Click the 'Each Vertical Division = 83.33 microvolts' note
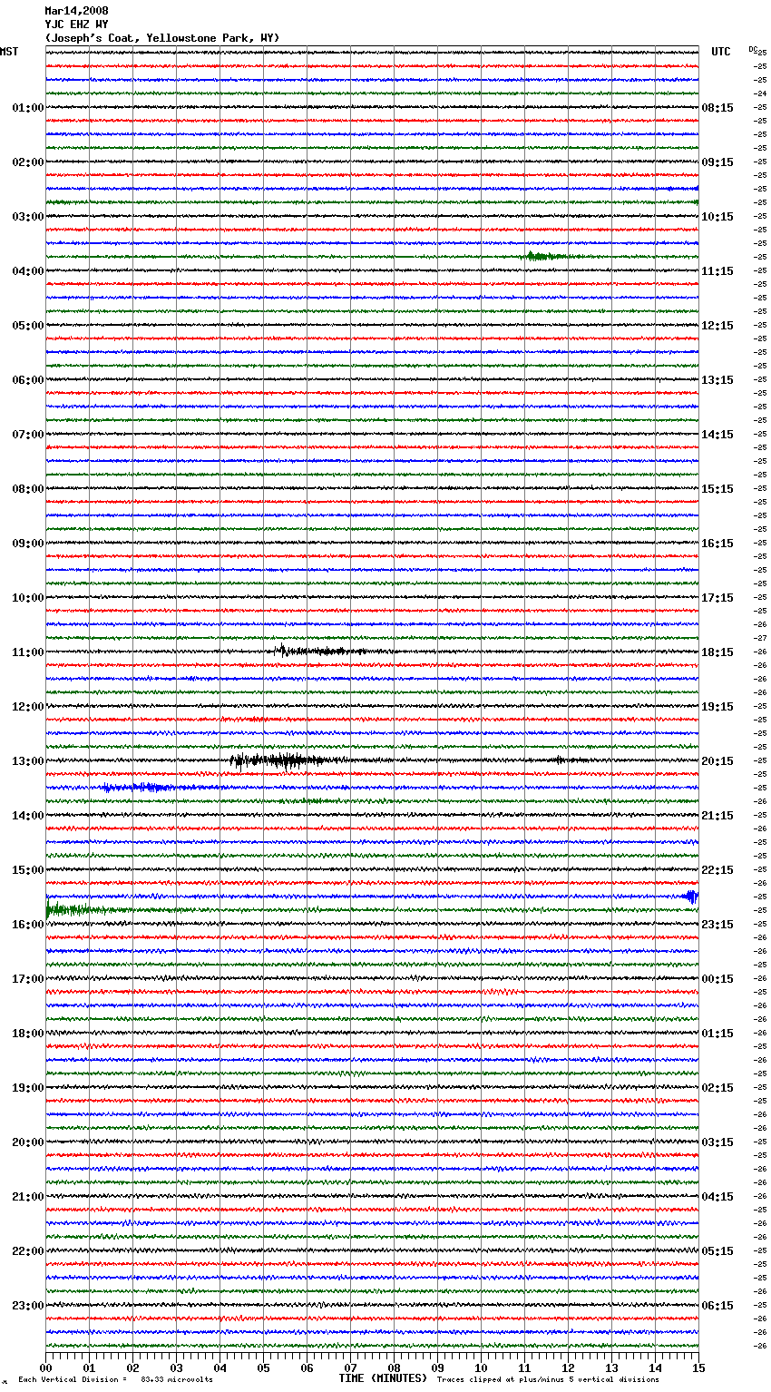This screenshot has width=771, height=1392. click(115, 1380)
